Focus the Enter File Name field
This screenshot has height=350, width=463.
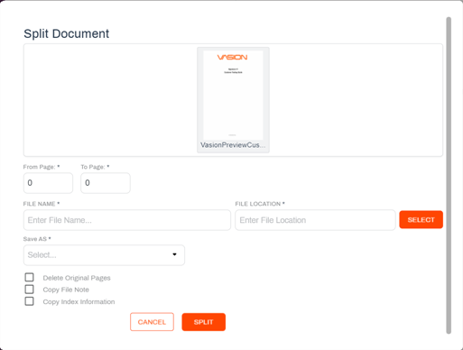[127, 220]
